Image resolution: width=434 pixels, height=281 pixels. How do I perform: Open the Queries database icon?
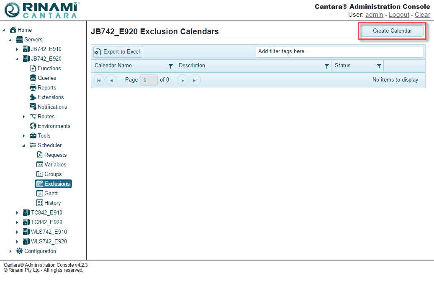[33, 78]
